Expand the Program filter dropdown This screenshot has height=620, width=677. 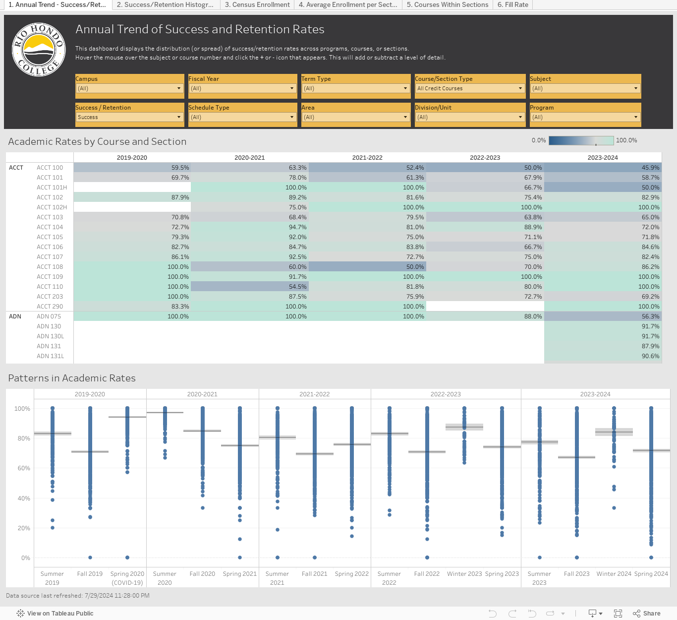(585, 117)
